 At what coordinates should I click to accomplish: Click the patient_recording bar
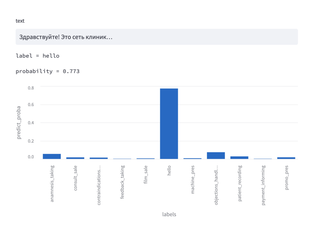pyautogui.click(x=239, y=158)
